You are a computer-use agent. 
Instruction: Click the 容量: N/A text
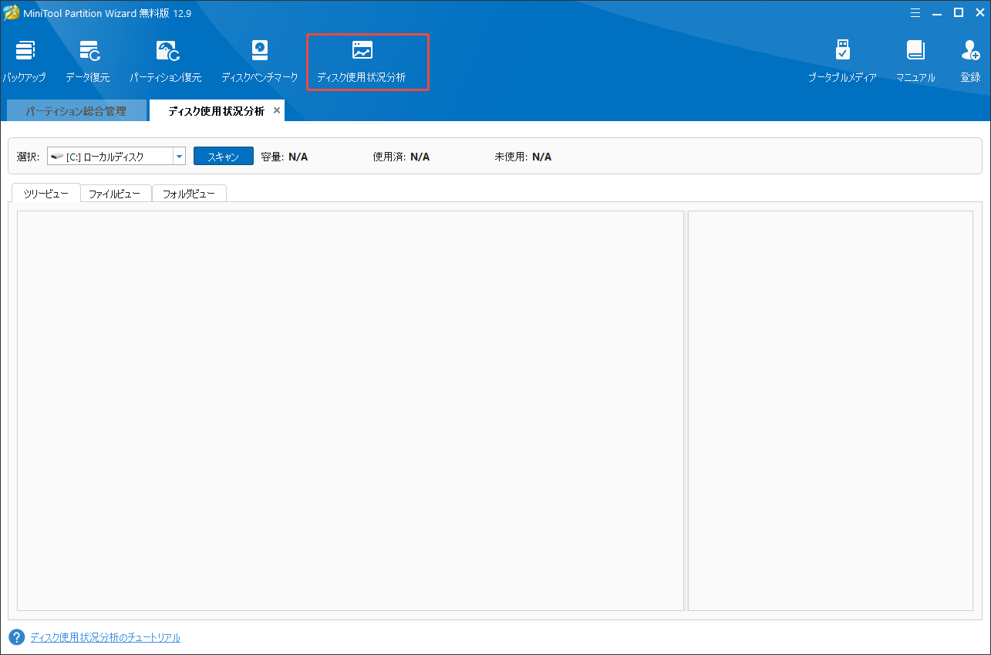[x=285, y=157]
